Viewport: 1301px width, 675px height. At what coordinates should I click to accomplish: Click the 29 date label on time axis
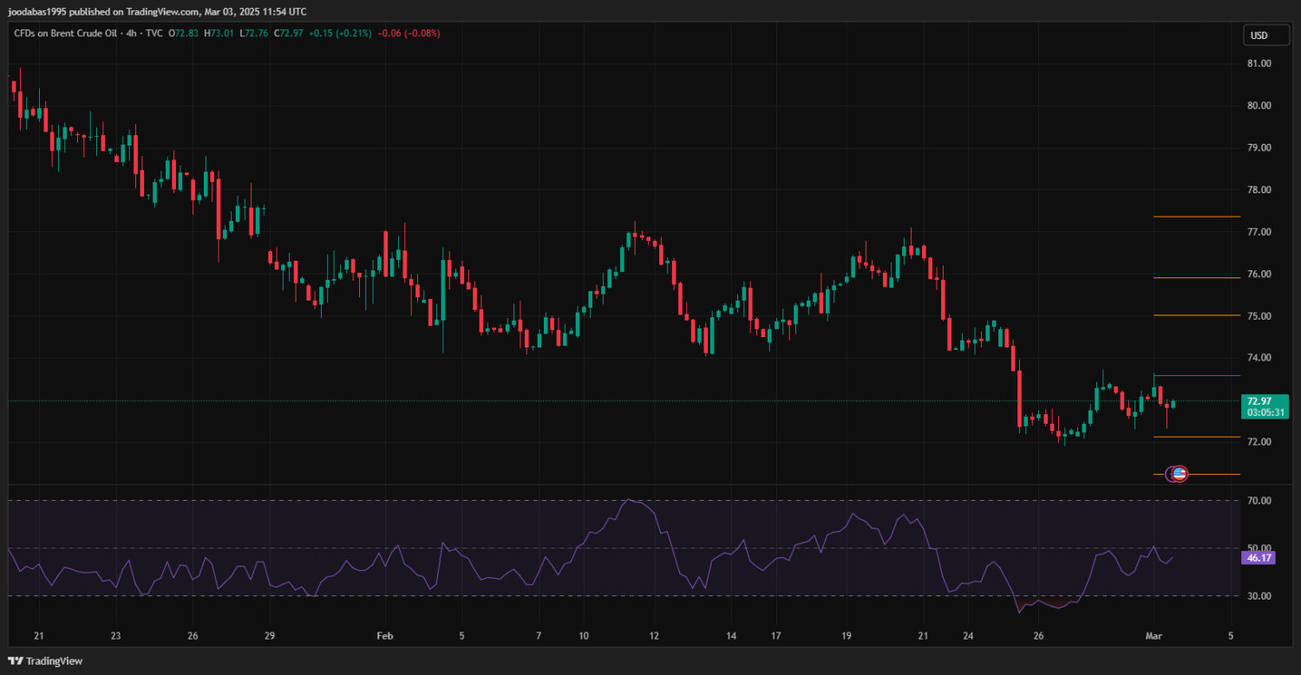[x=269, y=635]
